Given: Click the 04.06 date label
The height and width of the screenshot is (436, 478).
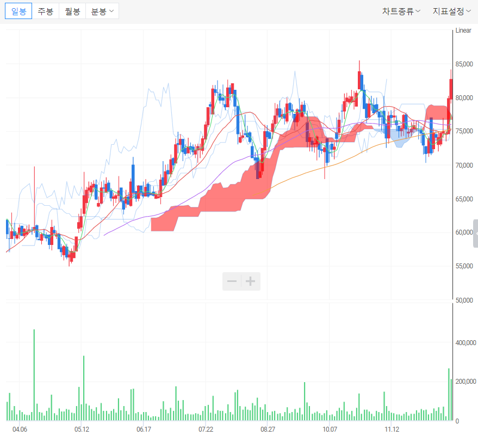Looking at the screenshot, I should (20, 429).
